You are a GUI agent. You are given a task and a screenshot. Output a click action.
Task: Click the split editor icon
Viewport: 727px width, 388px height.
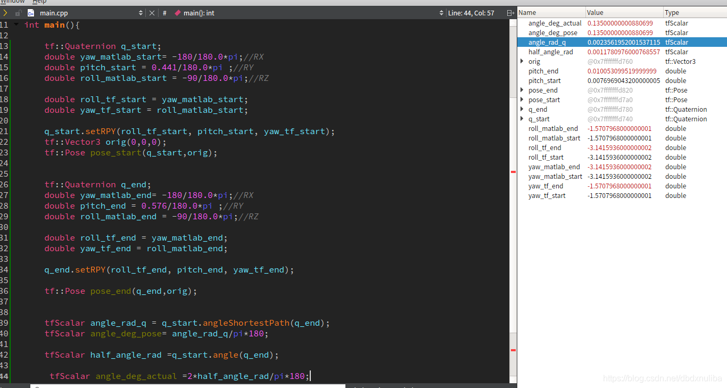pos(510,13)
